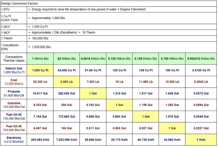Select the '91.60 Cu Ft' cell
This screenshot has height=147, width=218.
tap(93, 70)
